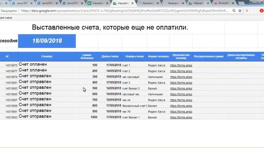The width and height of the screenshot is (264, 148).
Task: Open payment link in кассовый чек row
Action: (181, 94)
